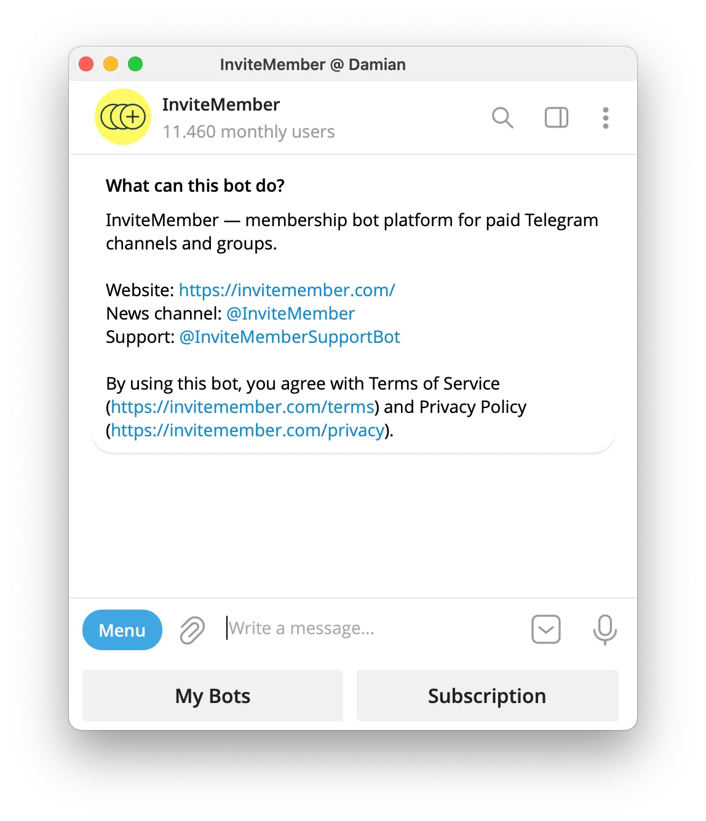Click the InviteMember yellow avatar icon
706x821 pixels.
[123, 117]
